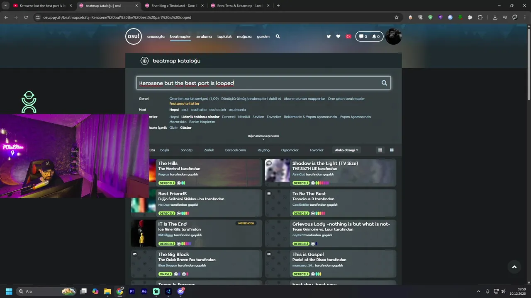Sort results by Oynamalar
Image resolution: width=531 pixels, height=298 pixels.
290,150
